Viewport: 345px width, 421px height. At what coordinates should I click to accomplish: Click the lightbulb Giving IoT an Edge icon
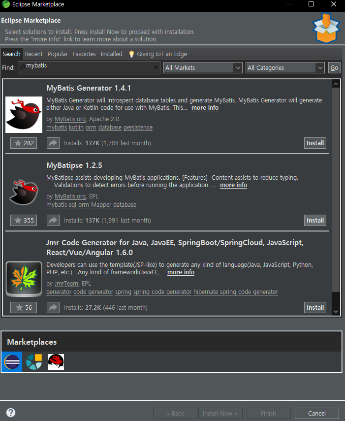pos(131,54)
